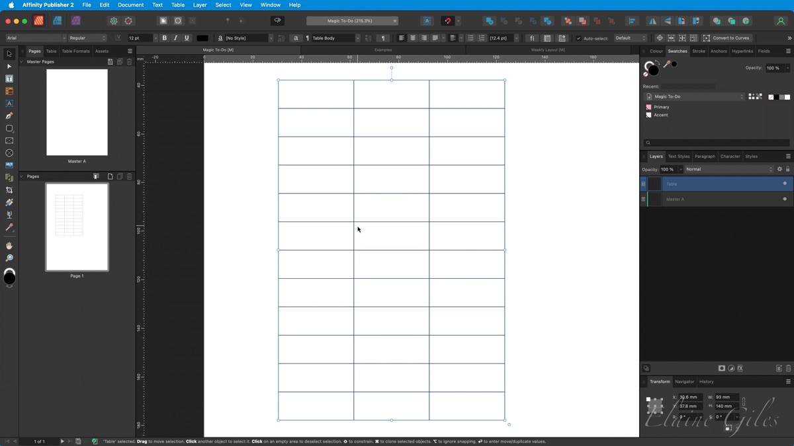Image resolution: width=794 pixels, height=446 pixels.
Task: Open the font weight dropdown (Regular)
Action: pos(87,38)
